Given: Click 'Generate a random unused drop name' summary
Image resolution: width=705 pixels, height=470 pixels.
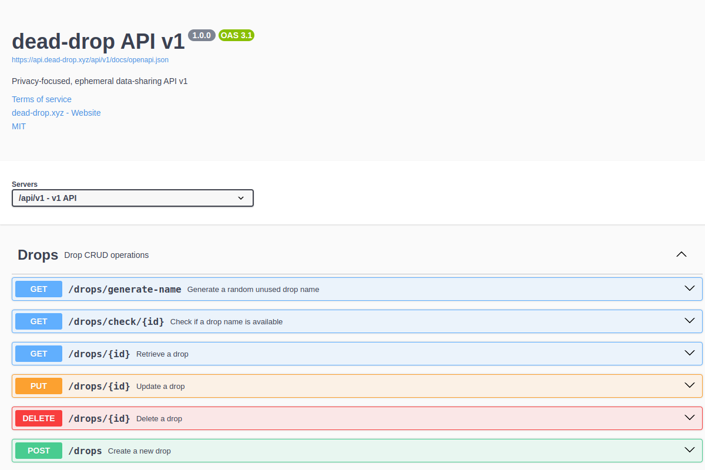Looking at the screenshot, I should [253, 290].
